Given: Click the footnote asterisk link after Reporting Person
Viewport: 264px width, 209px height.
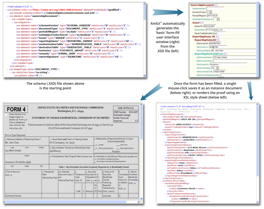Looking at the screenshot, I should point(41,139).
